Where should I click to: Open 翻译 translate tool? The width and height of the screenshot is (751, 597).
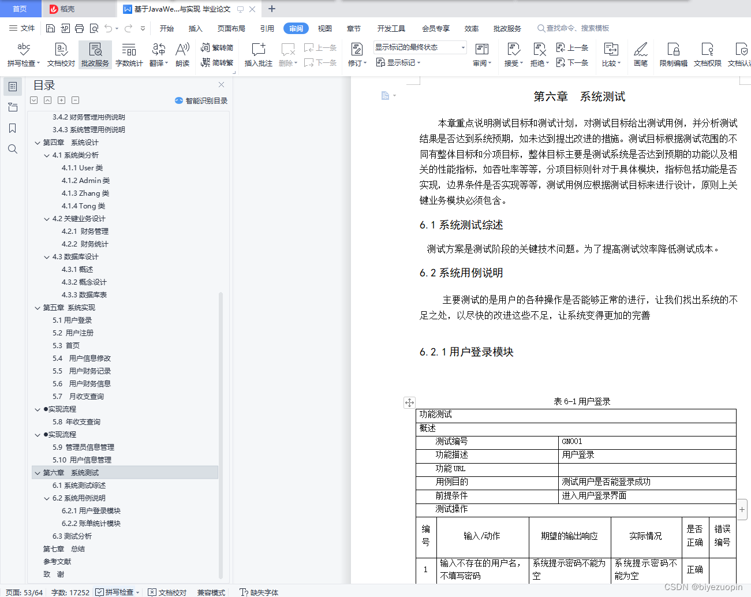tap(158, 55)
